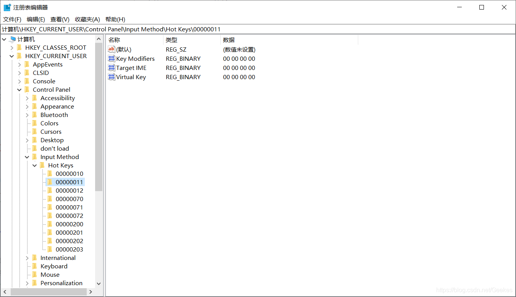Expand the Accessibility key arrow

pyautogui.click(x=27, y=98)
